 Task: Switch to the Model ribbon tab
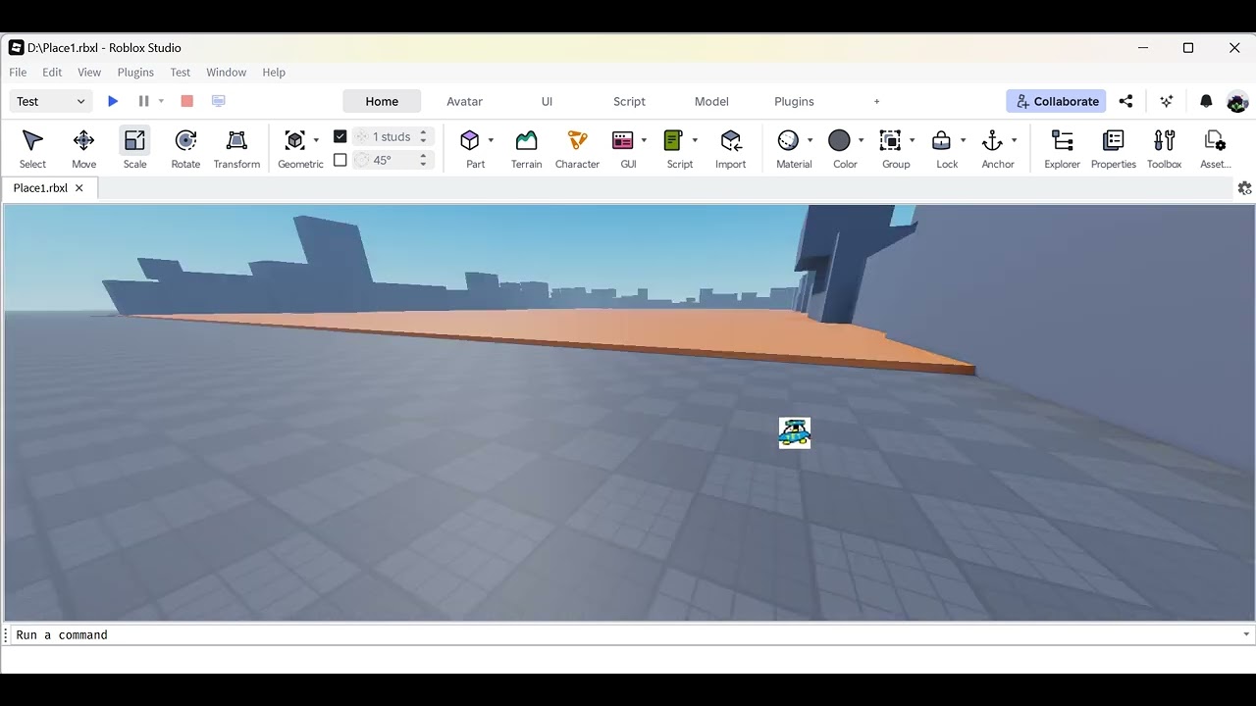[x=711, y=101]
